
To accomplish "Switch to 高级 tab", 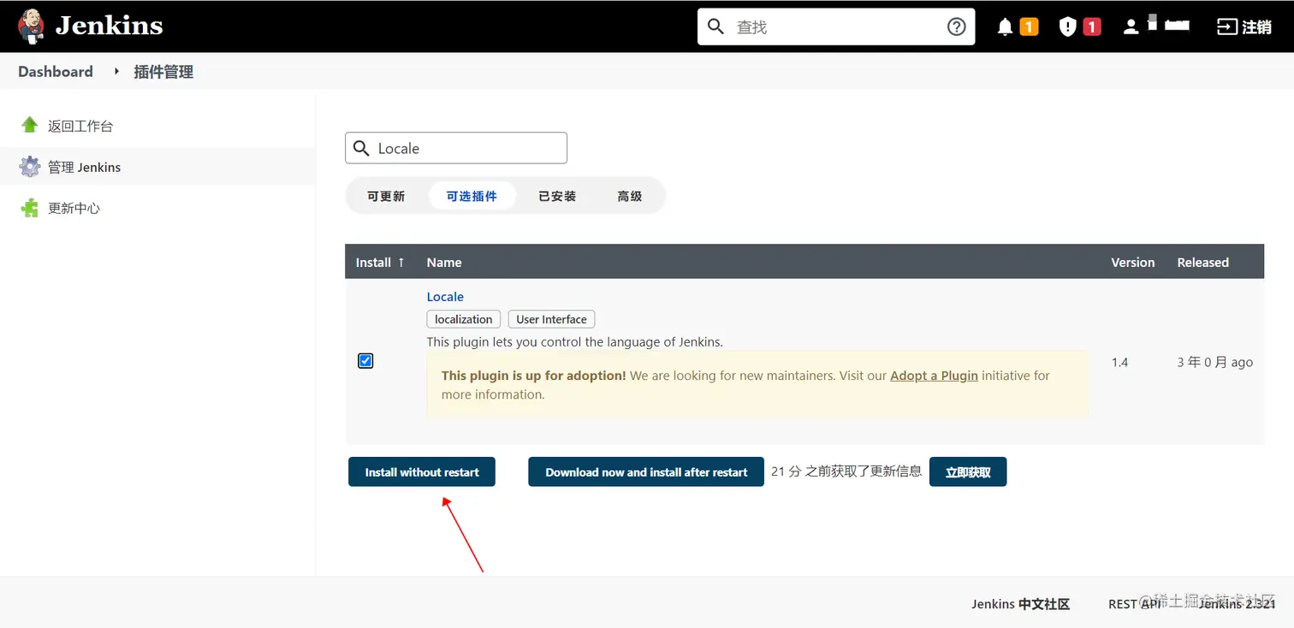I will [x=629, y=196].
